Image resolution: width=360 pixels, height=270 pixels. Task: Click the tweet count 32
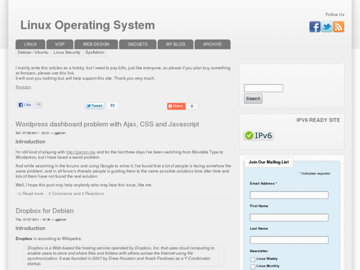coord(112,106)
